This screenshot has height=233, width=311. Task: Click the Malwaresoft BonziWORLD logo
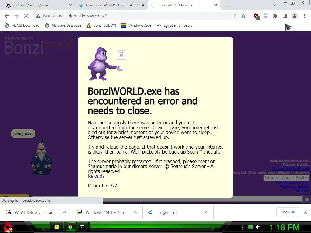click(x=39, y=45)
